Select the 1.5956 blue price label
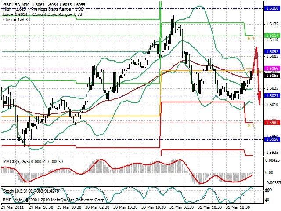The image size is (281, 211). 272,139
